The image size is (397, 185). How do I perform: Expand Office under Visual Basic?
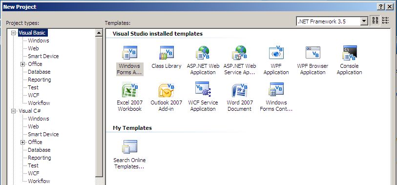23,64
